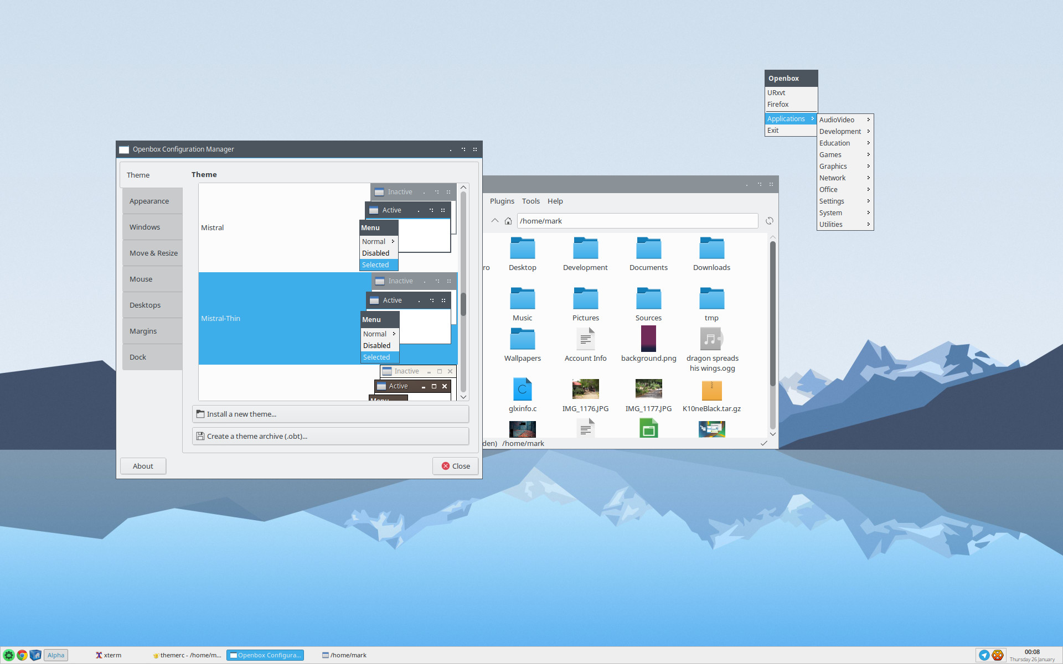1063x664 pixels.
Task: Expand the Settings submenu
Action: click(x=845, y=201)
